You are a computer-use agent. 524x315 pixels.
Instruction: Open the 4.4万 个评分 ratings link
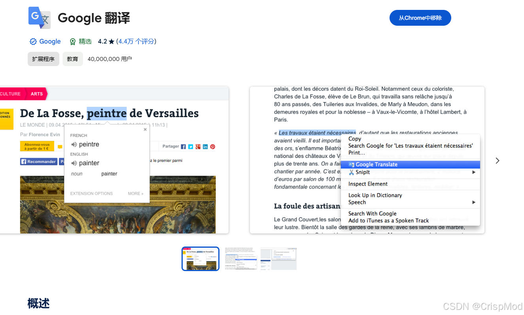pyautogui.click(x=136, y=42)
